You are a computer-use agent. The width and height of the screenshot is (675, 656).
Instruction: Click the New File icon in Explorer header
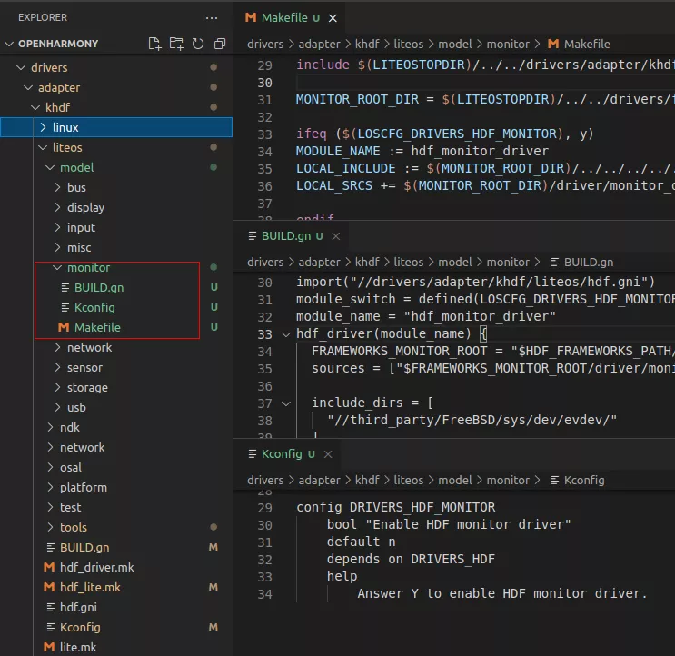[x=154, y=44]
